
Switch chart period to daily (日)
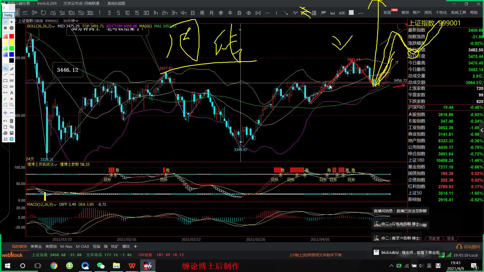(193, 13)
